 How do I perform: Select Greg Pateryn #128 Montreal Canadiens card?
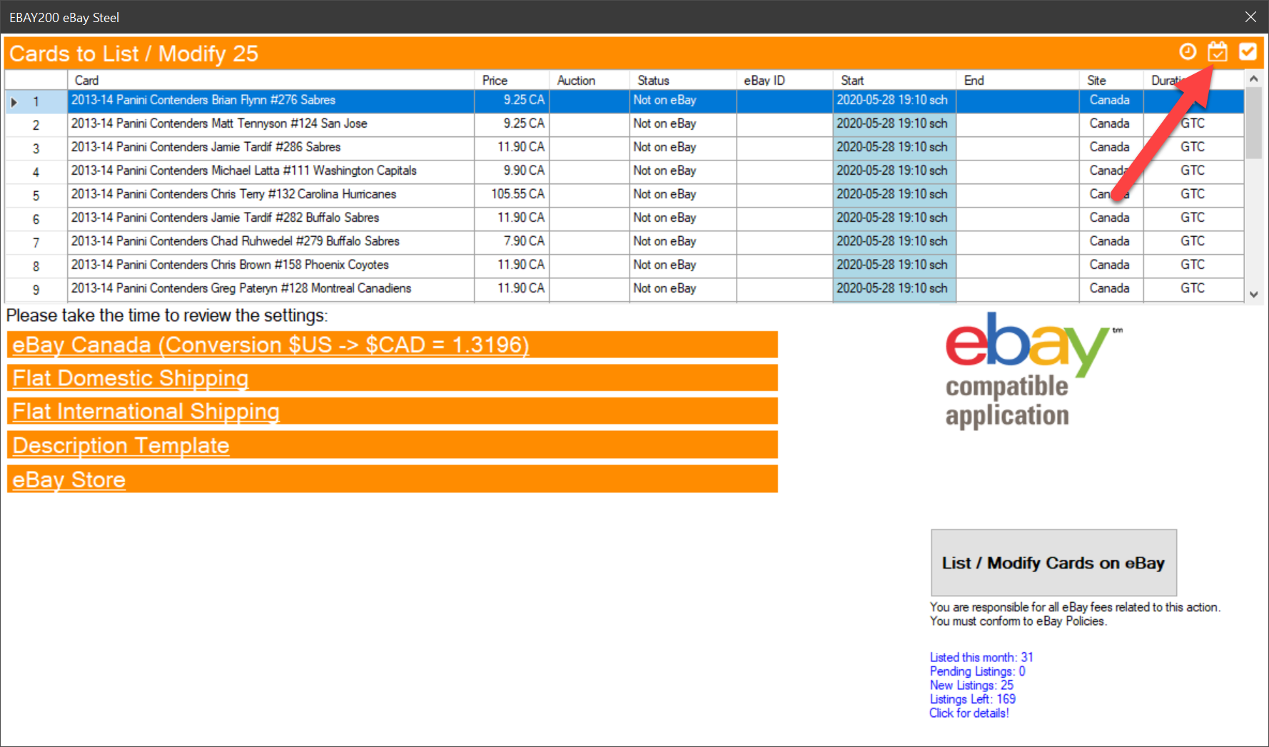click(271, 289)
